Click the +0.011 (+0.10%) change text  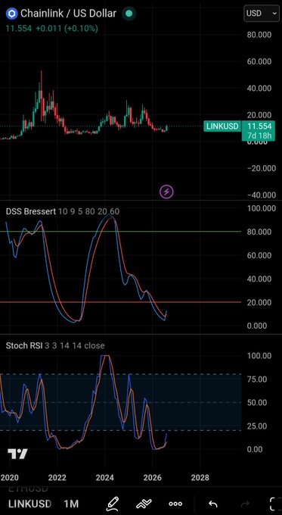pos(67,29)
